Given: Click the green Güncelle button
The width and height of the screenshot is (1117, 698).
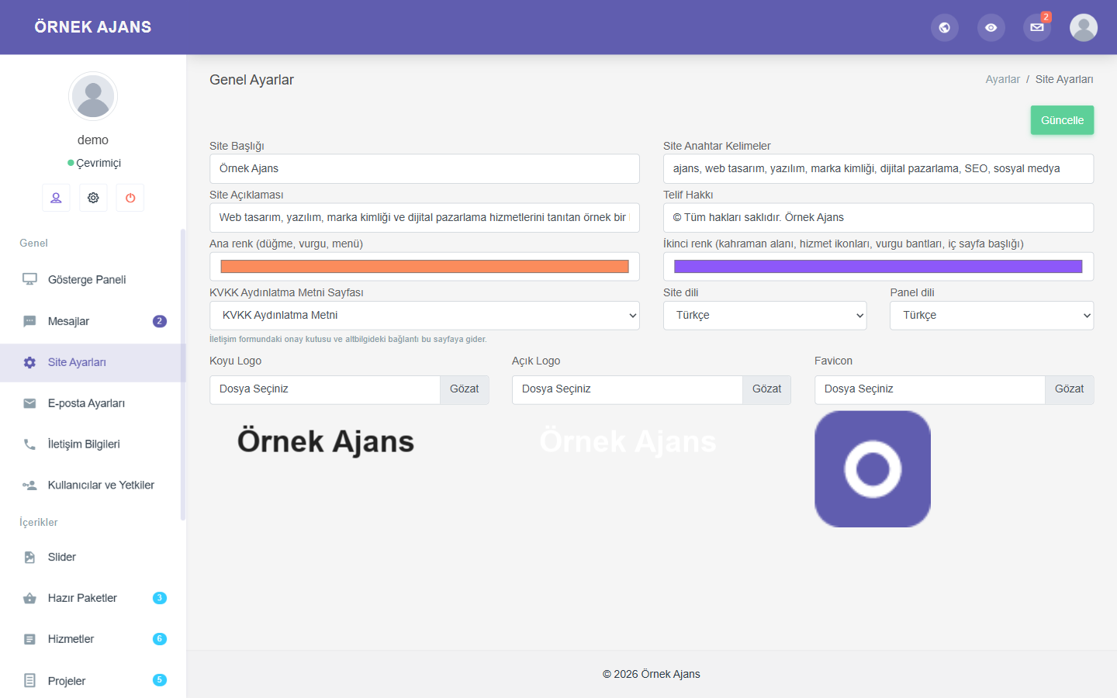Looking at the screenshot, I should click(1062, 120).
